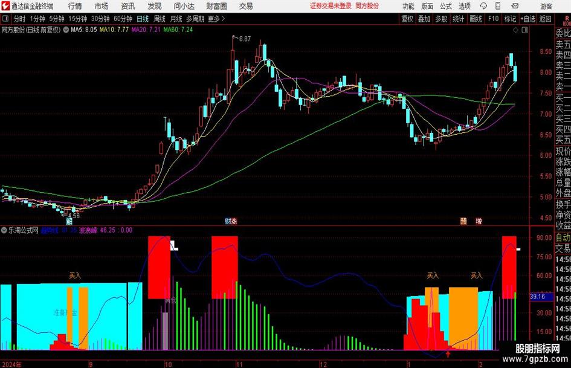The image size is (571, 368).
Task: Open the 多周期 multi-period view
Action: (x=195, y=19)
